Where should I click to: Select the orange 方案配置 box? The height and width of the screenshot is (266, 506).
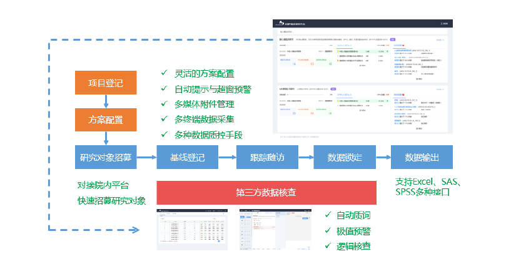(106, 120)
